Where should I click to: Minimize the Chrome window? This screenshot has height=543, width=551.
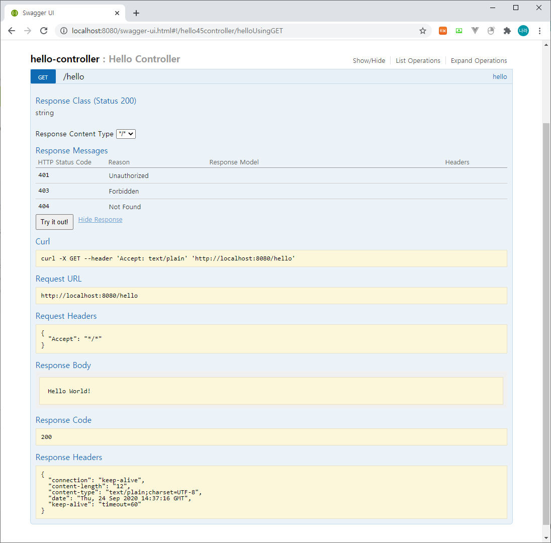coord(493,8)
